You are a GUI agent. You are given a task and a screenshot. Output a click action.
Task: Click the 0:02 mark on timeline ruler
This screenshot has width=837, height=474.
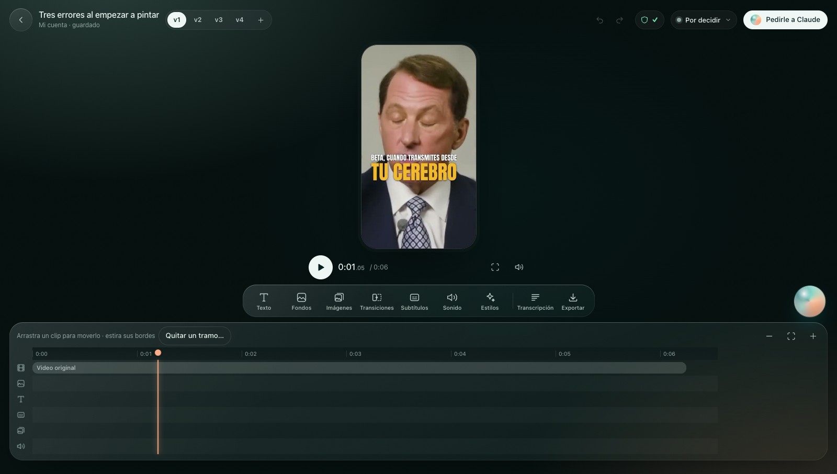click(x=251, y=354)
